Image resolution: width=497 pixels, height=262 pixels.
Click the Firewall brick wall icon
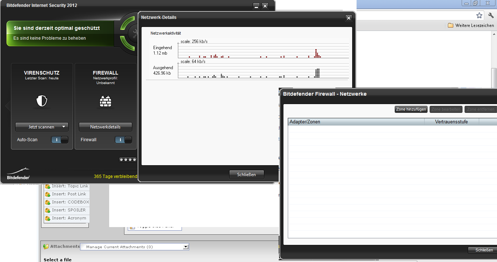106,101
